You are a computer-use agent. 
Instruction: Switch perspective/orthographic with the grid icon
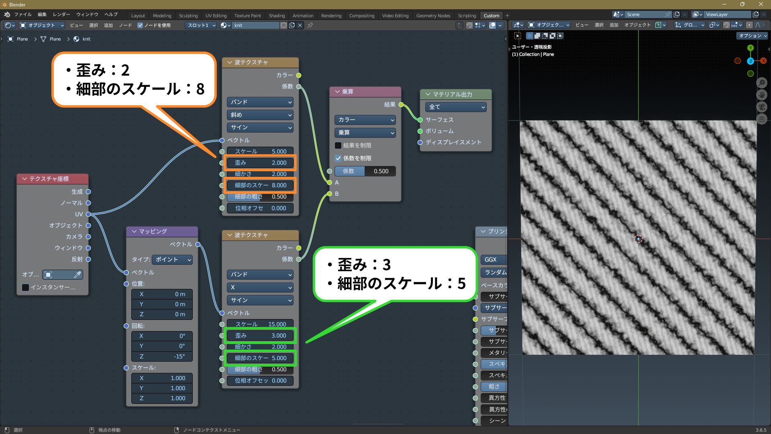point(761,119)
